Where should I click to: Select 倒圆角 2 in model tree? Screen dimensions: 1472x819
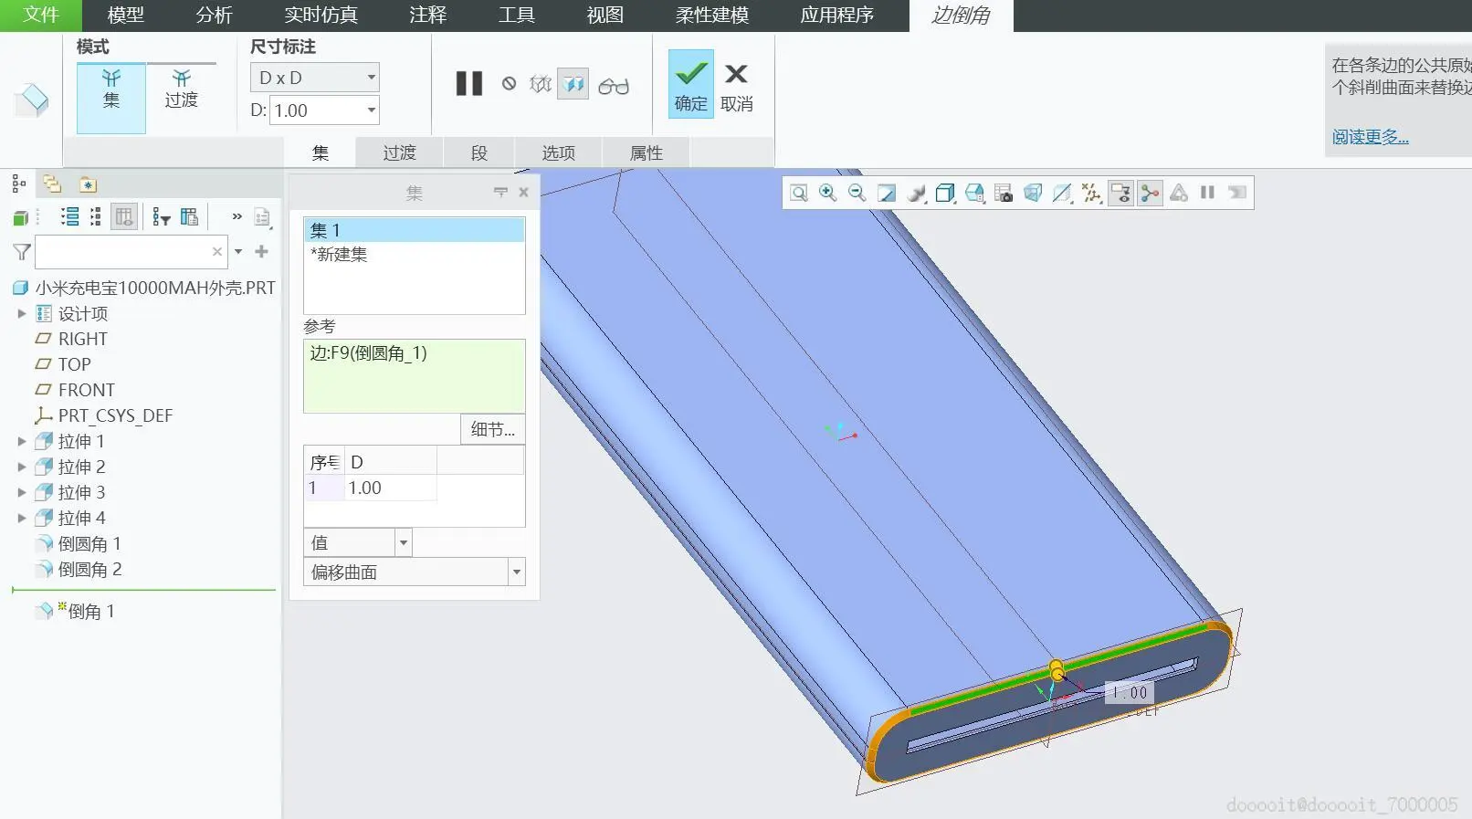click(x=89, y=569)
